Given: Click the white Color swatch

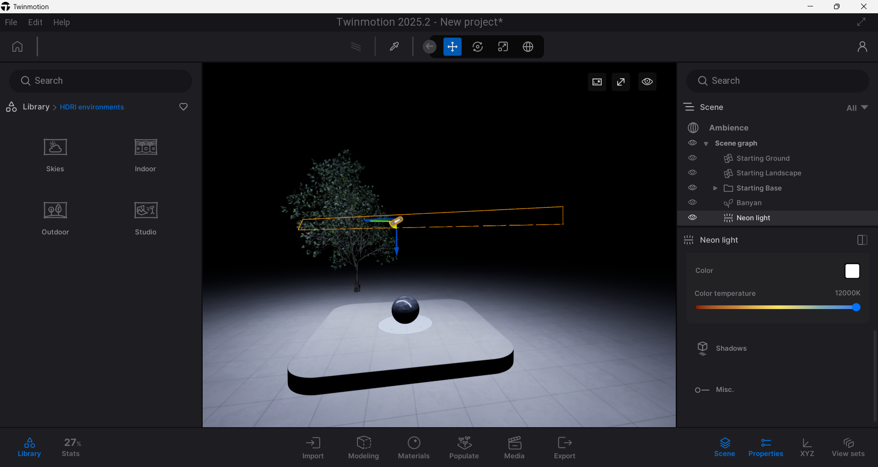Looking at the screenshot, I should tap(852, 271).
